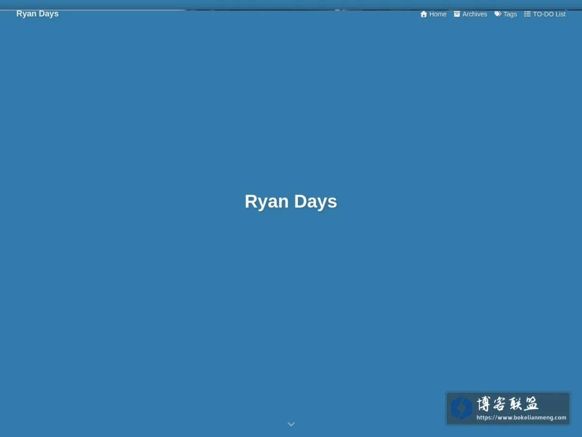Open the Tags menu text link
The height and width of the screenshot is (437, 582).
[510, 14]
